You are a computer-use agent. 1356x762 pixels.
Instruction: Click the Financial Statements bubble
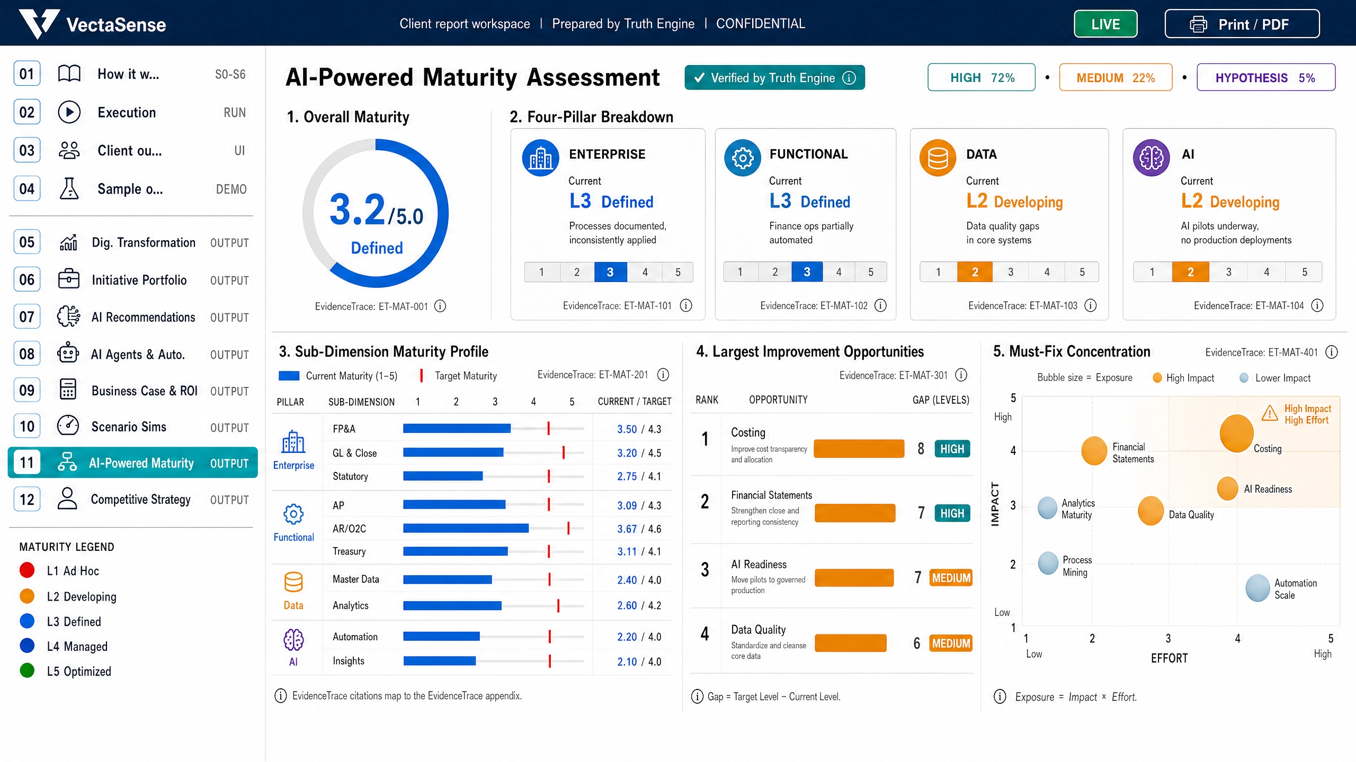tap(1094, 451)
